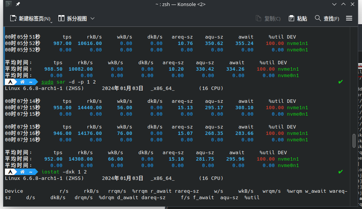
Task: Click the split view (拆分视图) icon
Action: click(61, 18)
